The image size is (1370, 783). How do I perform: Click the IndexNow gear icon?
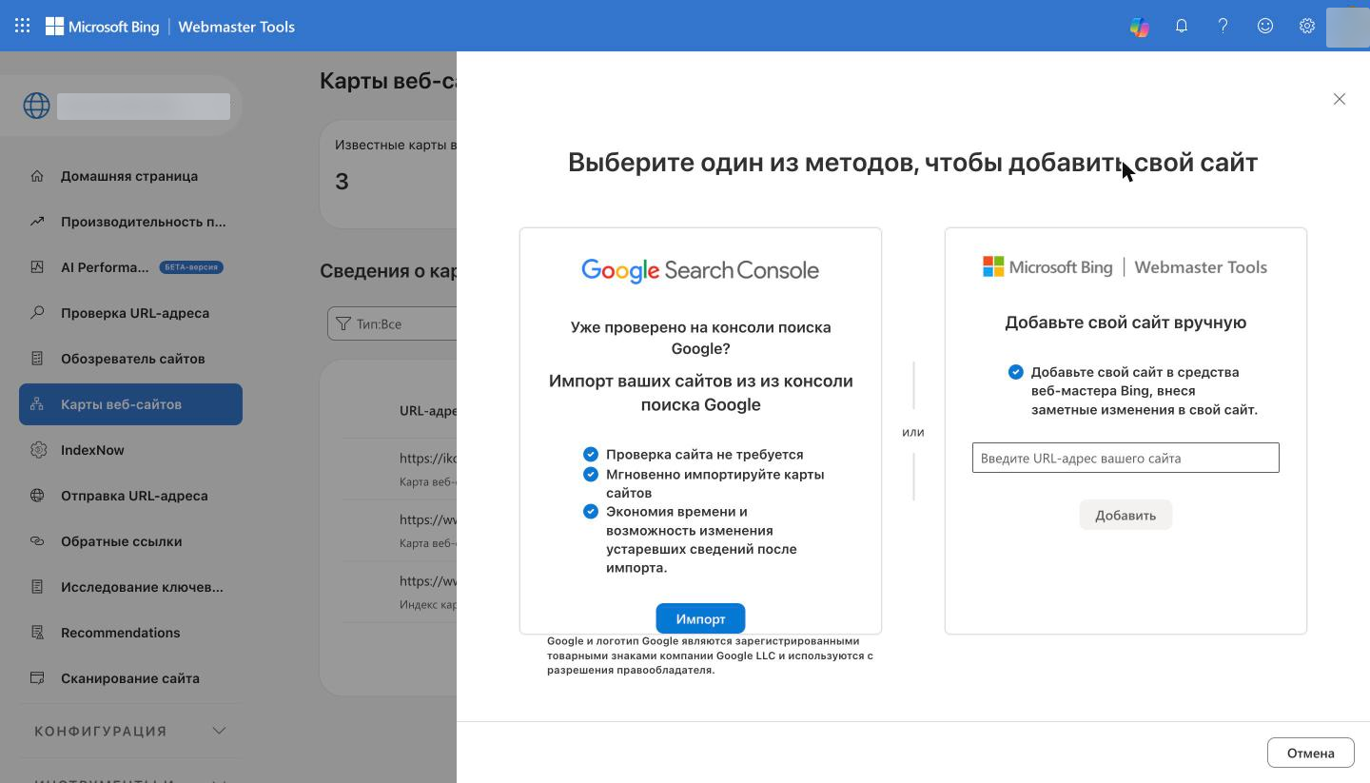click(37, 450)
